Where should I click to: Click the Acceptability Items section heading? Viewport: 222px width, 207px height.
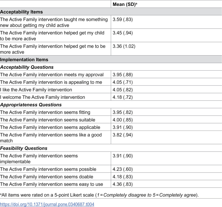tap(21, 12)
